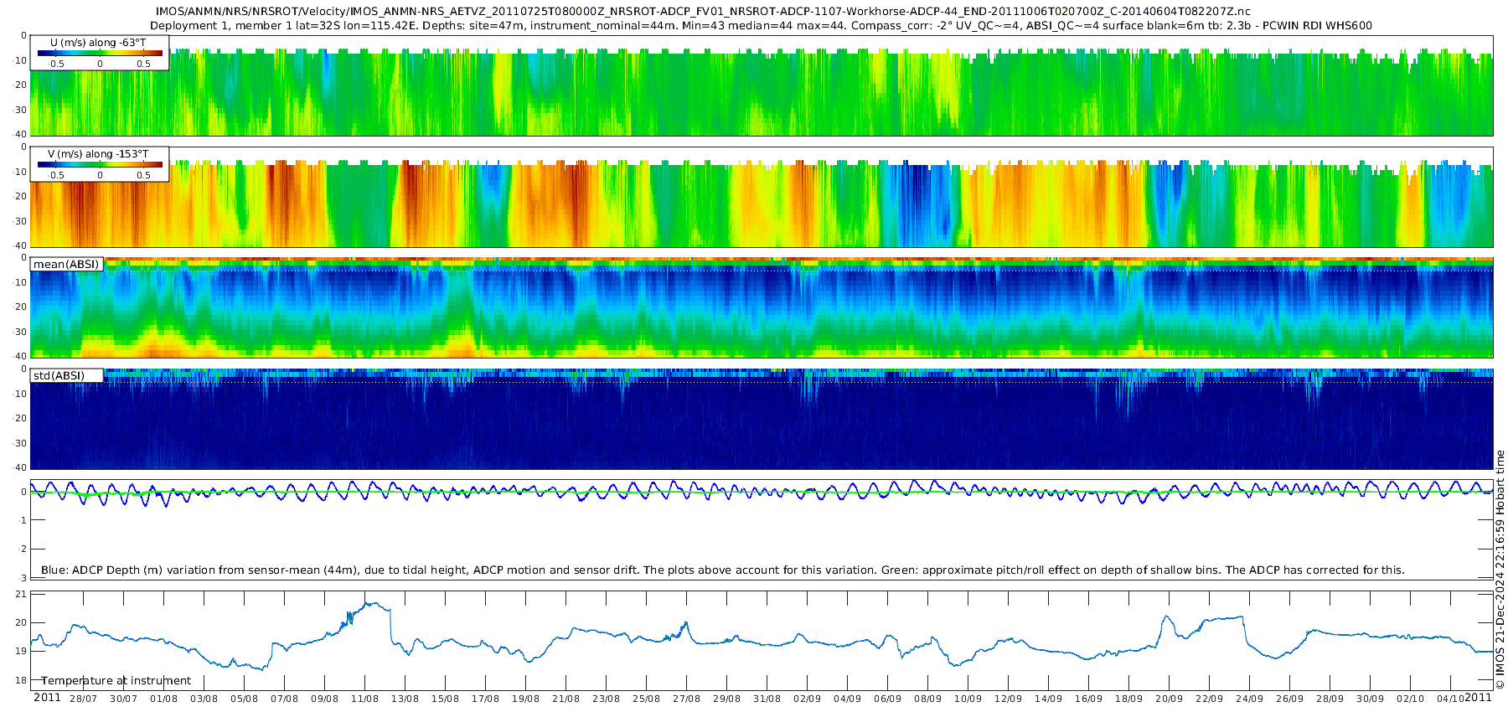Click the 'mean(ABSI)' panel label
This screenshot has height=712, width=1508.
66,264
